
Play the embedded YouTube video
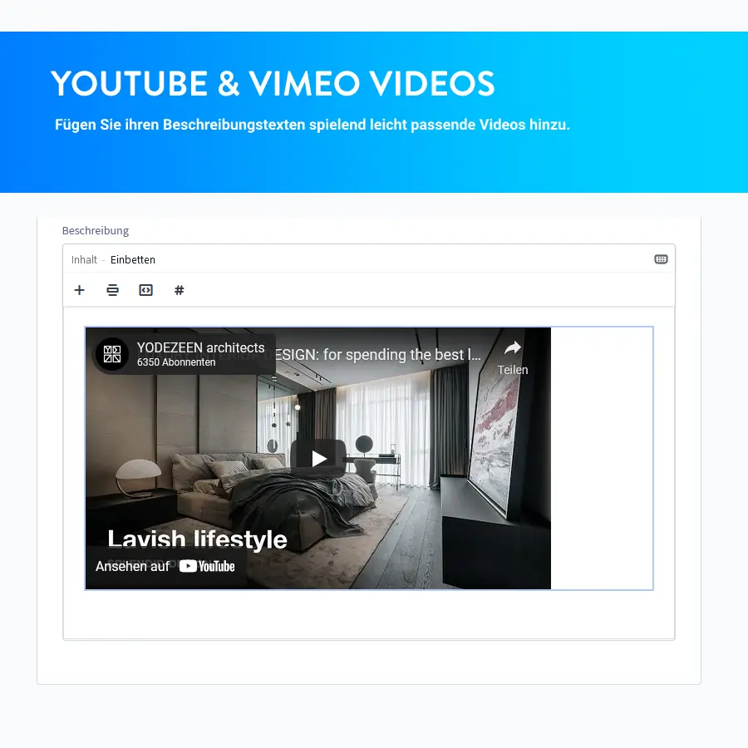[318, 458]
